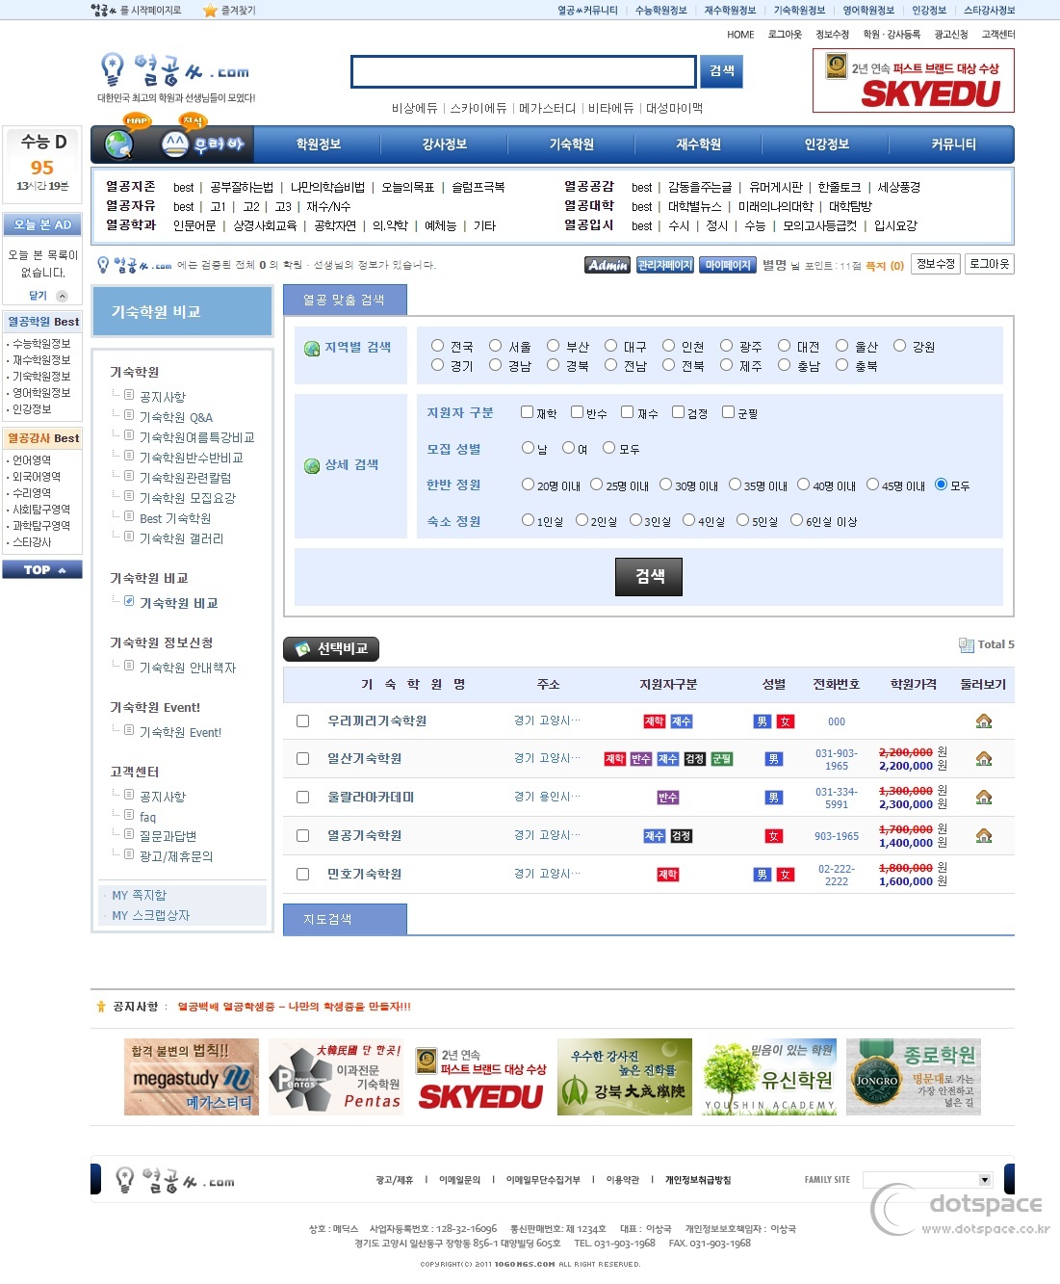The height and width of the screenshot is (1284, 1060).
Task: Click the SKYEDU banner ad
Action: pyautogui.click(x=911, y=81)
